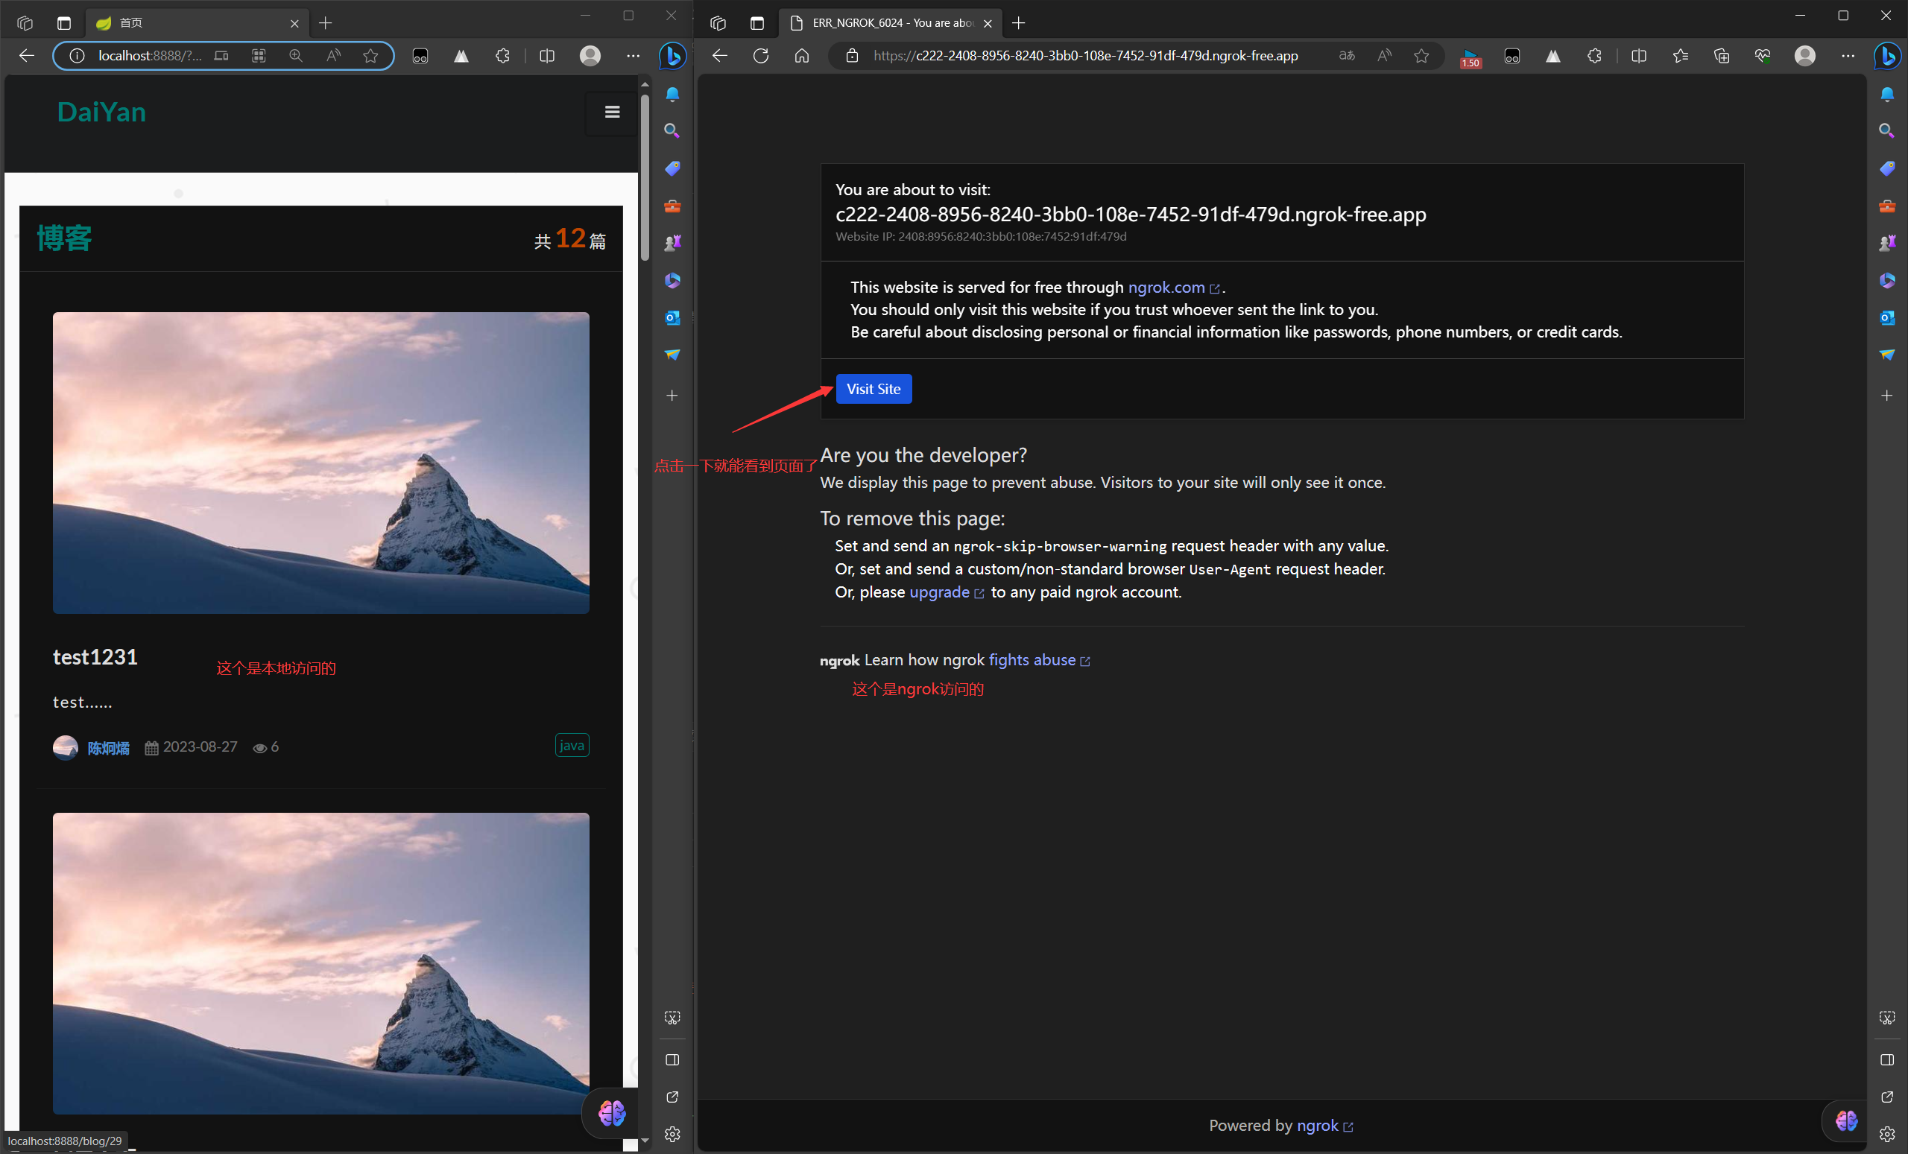Add ngrok page to favorites with star
This screenshot has height=1154, width=1908.
click(1421, 56)
